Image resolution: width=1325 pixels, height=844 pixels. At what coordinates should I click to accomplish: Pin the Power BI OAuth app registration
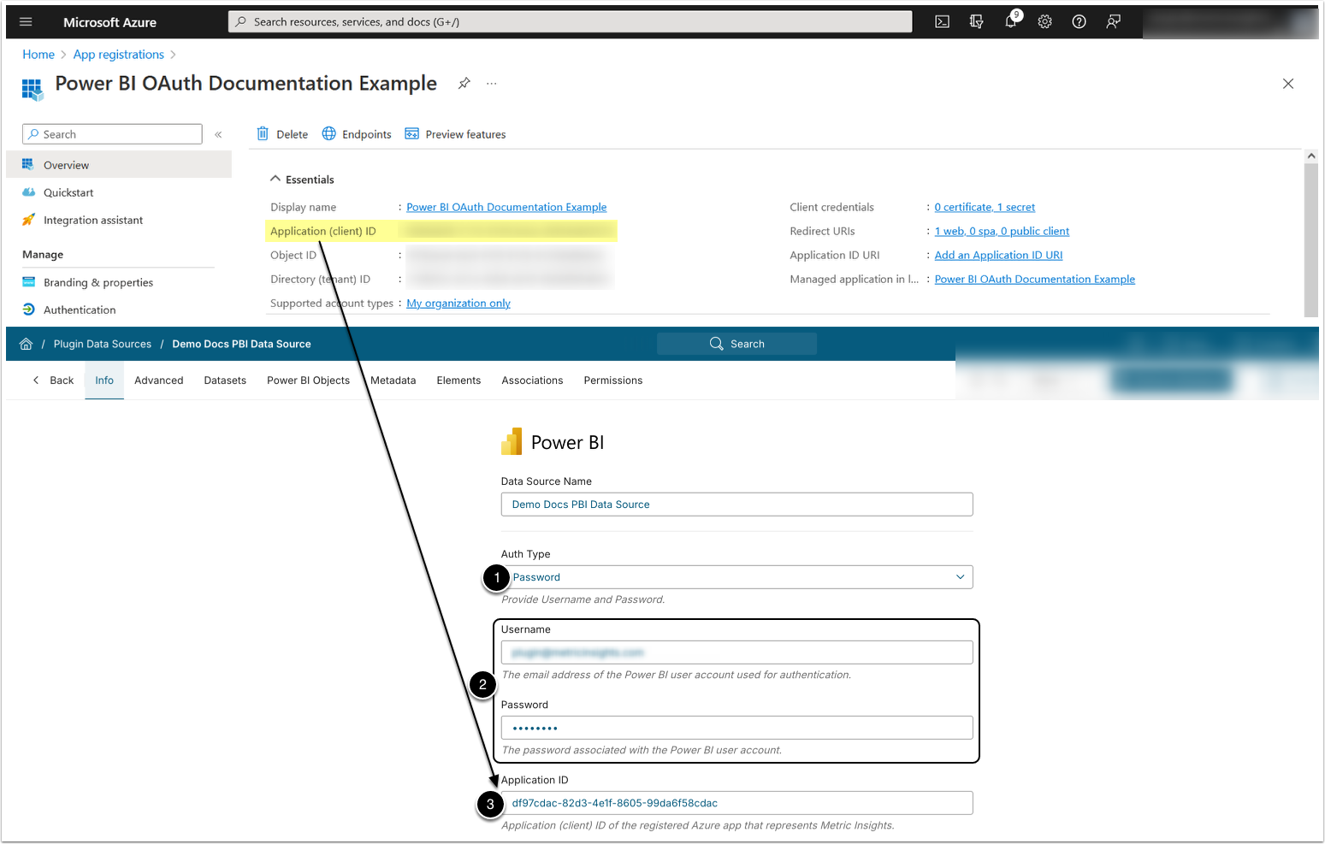coord(464,83)
